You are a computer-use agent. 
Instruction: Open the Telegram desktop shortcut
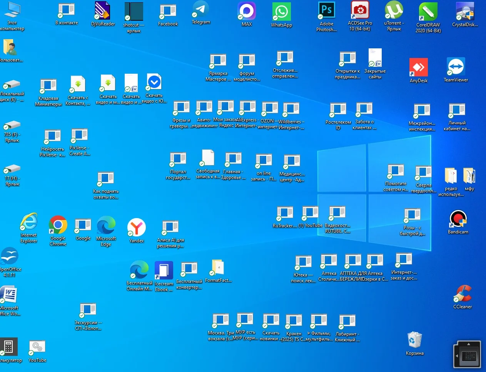click(x=200, y=10)
